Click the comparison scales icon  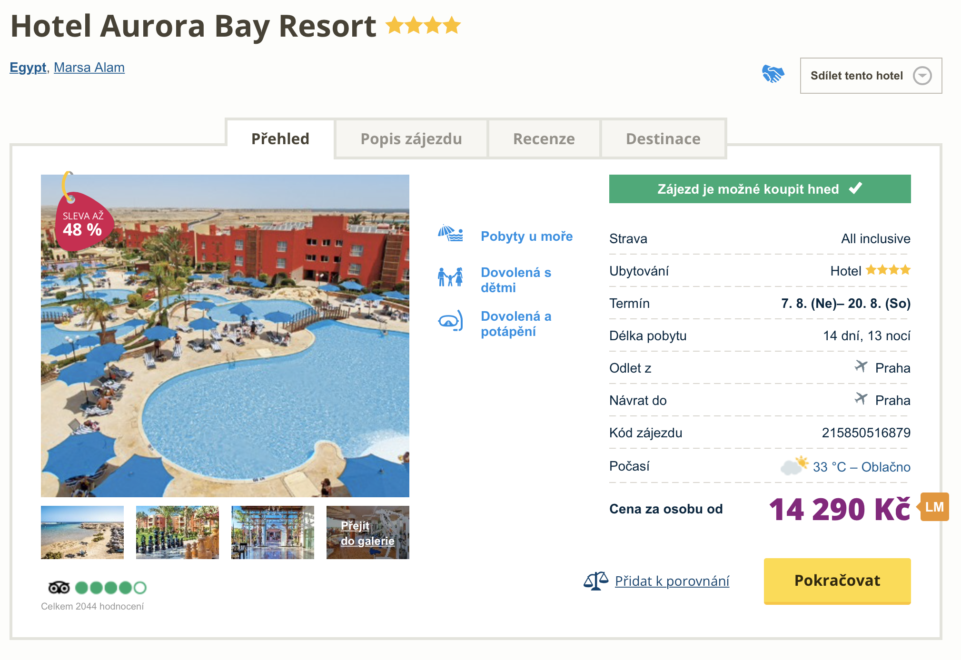point(595,581)
